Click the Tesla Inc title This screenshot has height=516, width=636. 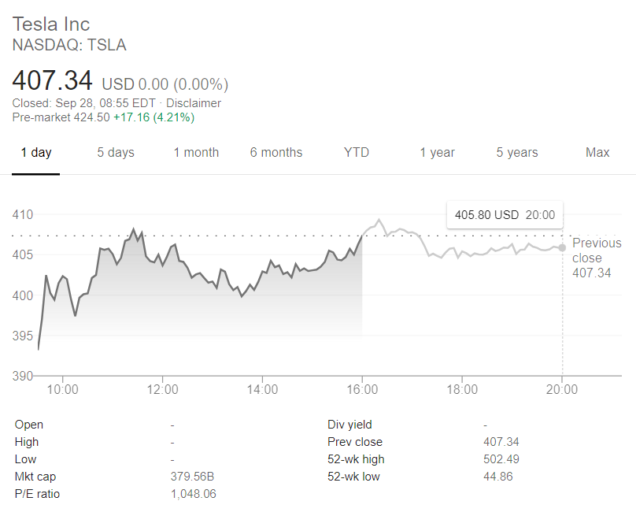coord(52,24)
